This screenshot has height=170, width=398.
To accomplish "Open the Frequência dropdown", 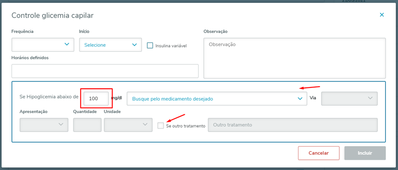I will point(43,45).
